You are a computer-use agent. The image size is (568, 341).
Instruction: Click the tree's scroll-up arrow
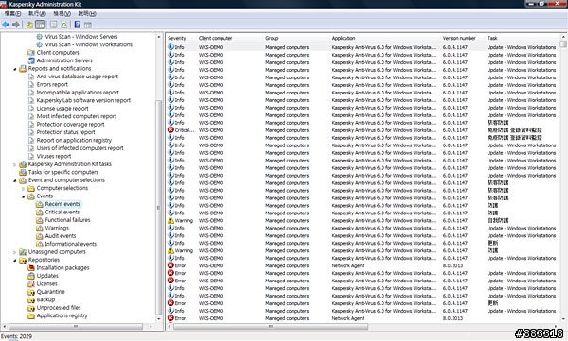pos(158,37)
